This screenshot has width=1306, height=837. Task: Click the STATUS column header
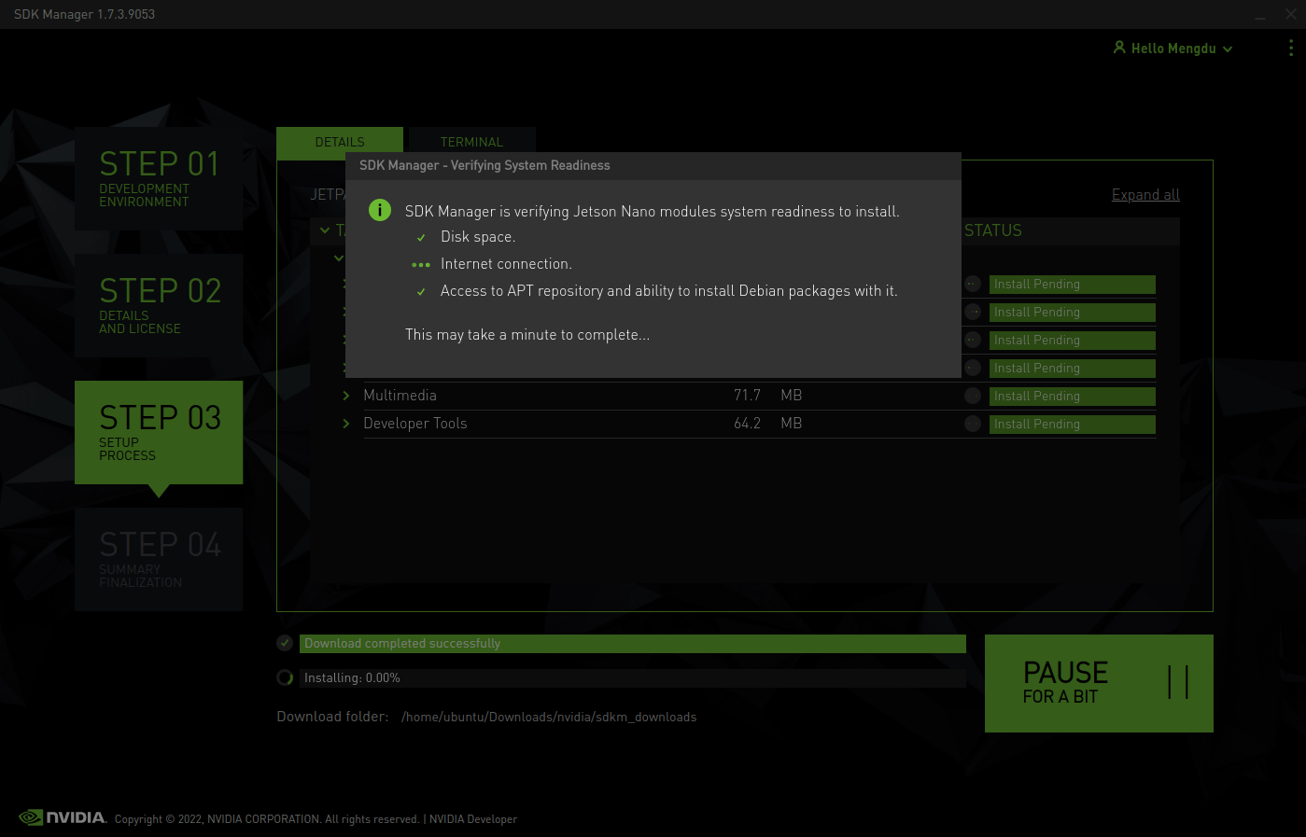point(993,230)
